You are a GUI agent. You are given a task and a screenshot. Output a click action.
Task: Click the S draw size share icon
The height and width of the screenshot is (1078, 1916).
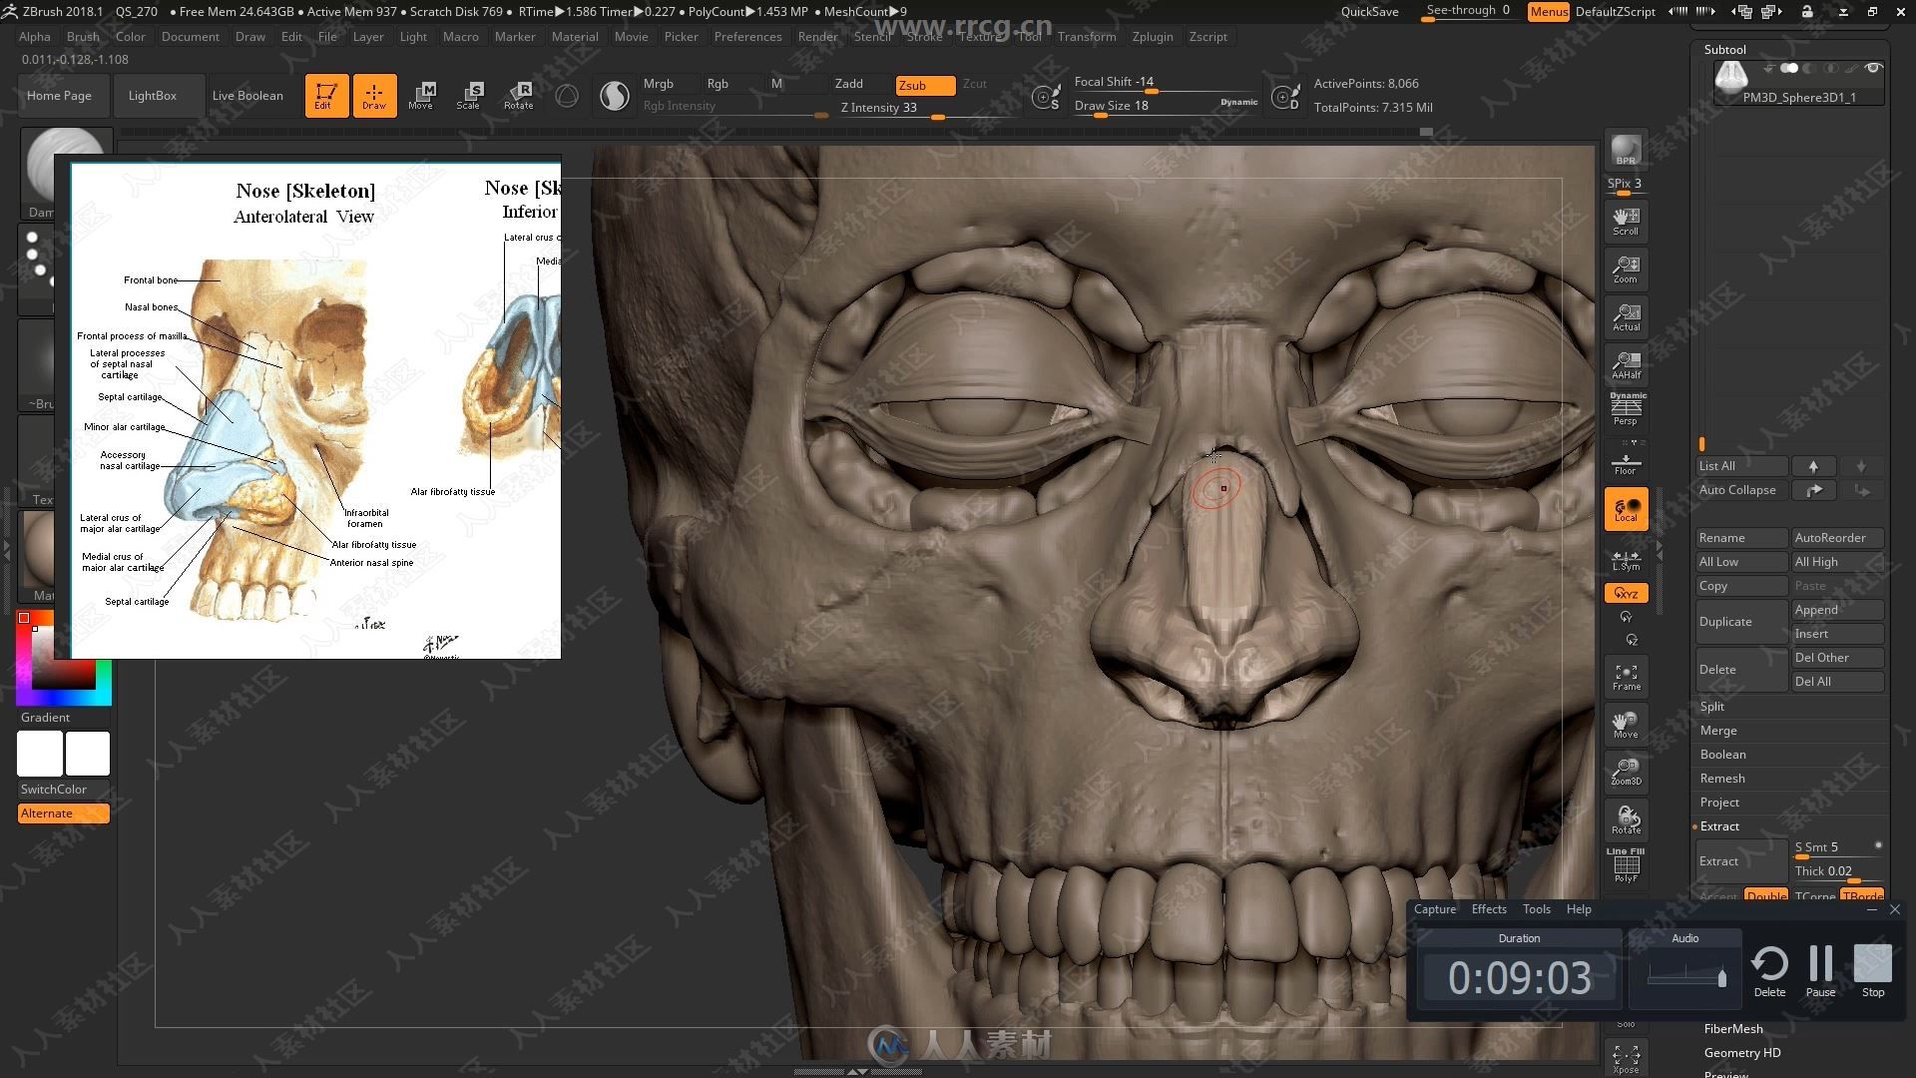1045,97
